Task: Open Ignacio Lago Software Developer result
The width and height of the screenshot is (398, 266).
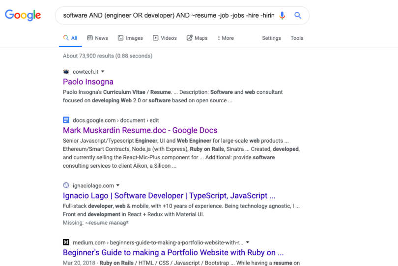Action: pos(169,196)
